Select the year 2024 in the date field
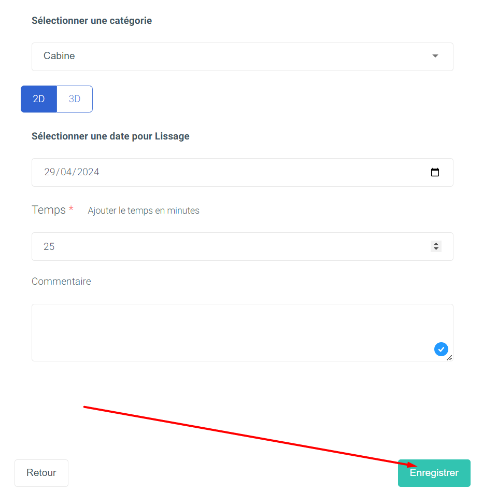The width and height of the screenshot is (483, 504). (88, 172)
